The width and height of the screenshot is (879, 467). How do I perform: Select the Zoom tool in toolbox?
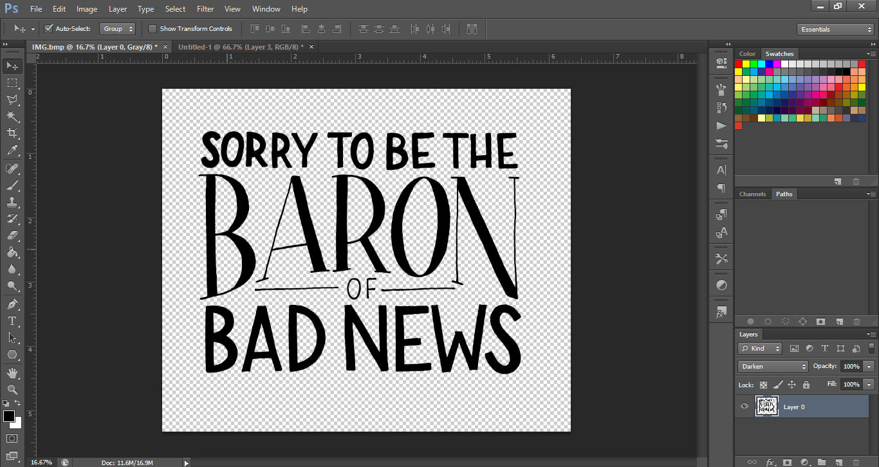pyautogui.click(x=12, y=389)
